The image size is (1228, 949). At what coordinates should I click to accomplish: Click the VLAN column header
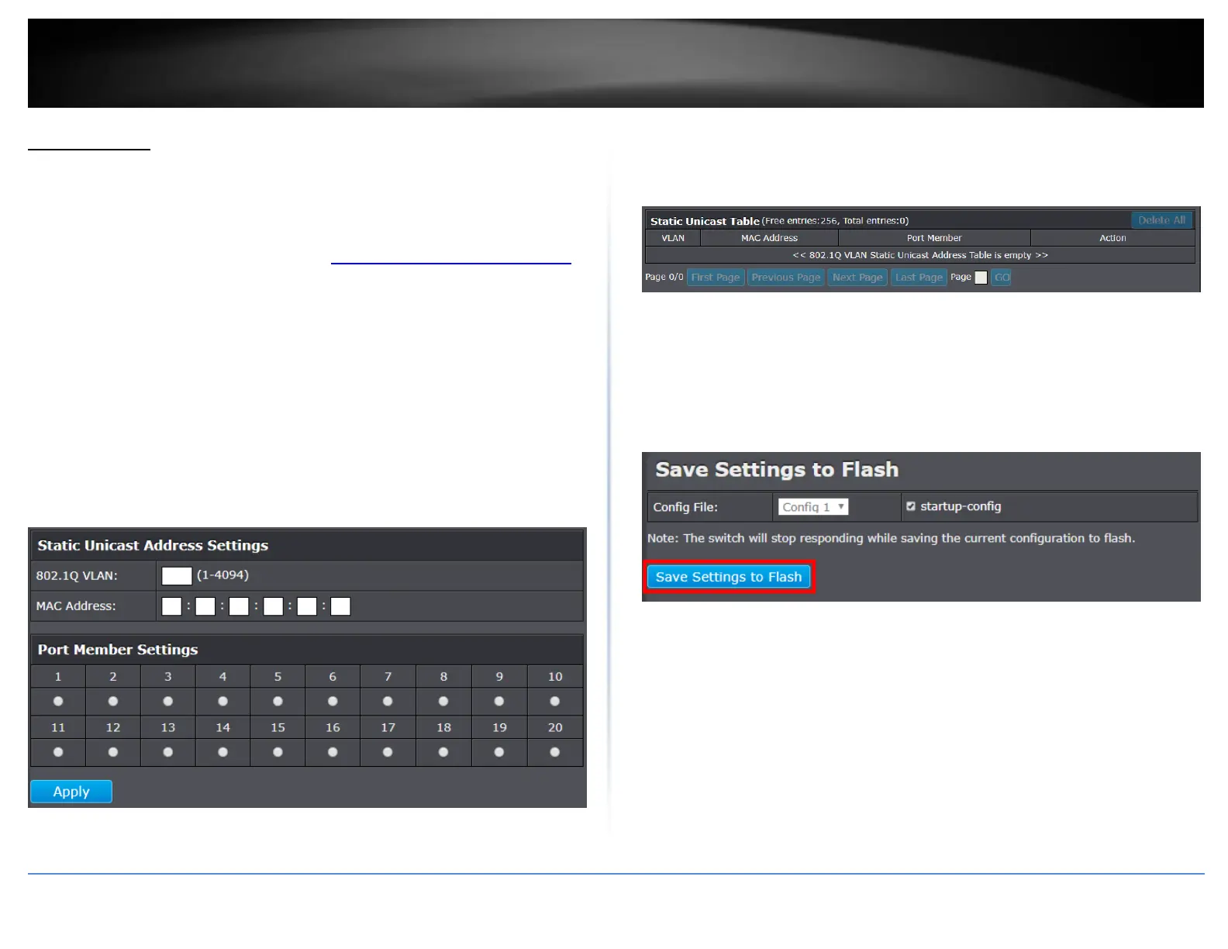click(x=673, y=238)
